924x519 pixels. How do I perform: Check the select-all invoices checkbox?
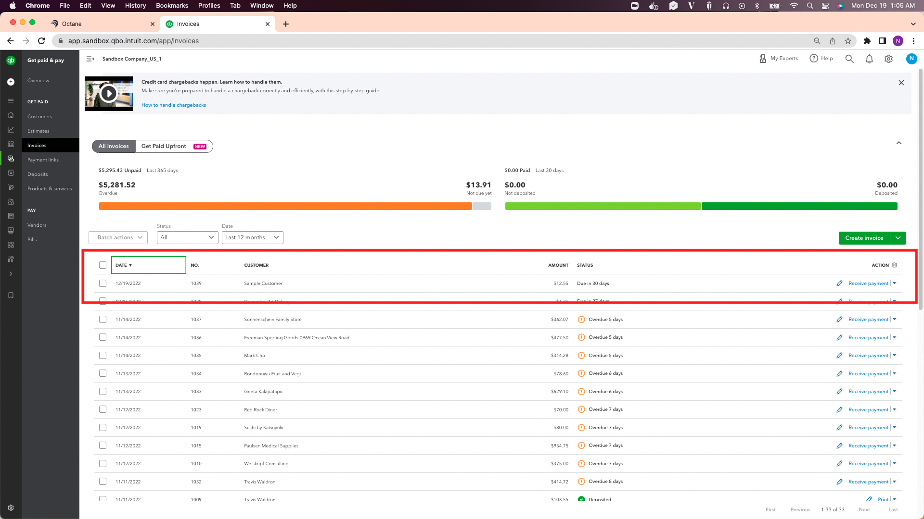pyautogui.click(x=103, y=265)
